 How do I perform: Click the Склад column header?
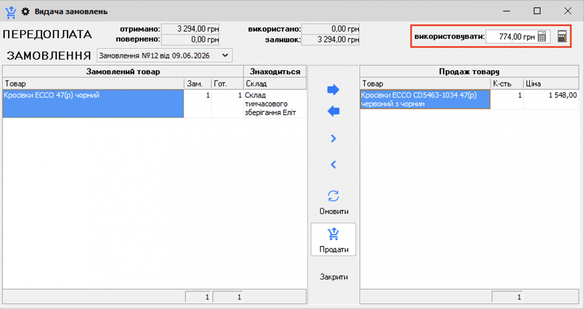coord(275,84)
